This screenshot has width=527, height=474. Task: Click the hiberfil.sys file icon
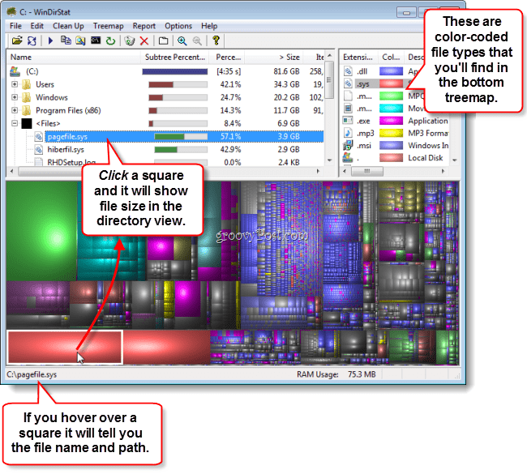(39, 149)
